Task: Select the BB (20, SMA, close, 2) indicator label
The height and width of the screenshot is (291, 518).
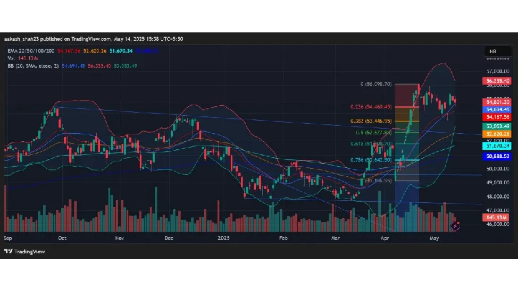Action: 33,66
